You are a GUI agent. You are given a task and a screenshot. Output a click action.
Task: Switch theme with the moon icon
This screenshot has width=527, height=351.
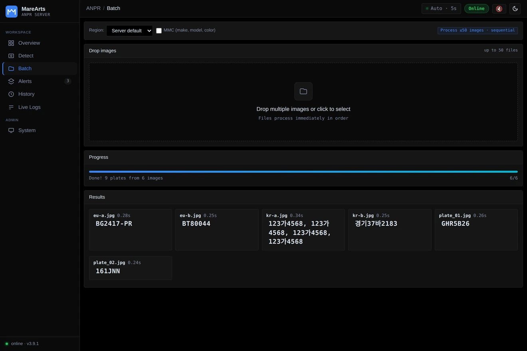click(x=515, y=8)
